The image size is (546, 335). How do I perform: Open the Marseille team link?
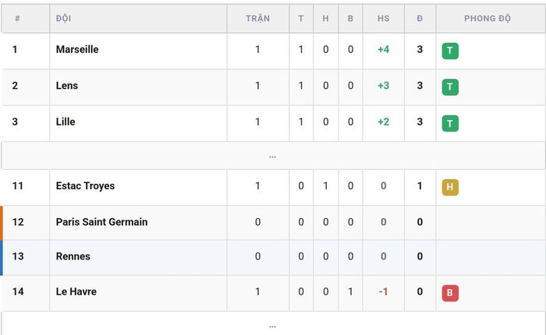tap(77, 49)
